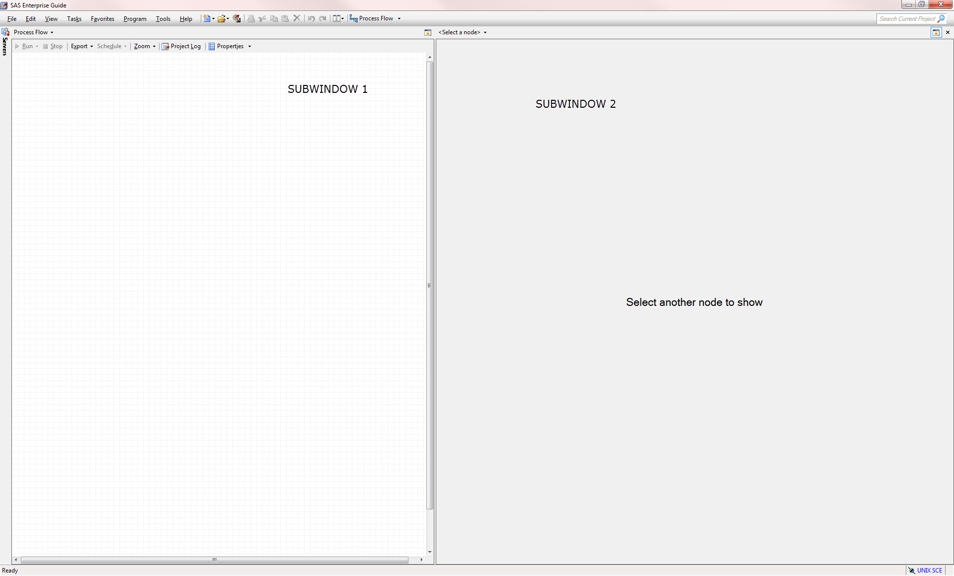
Task: Click the Search Current Project magnifier icon
Action: [x=941, y=19]
